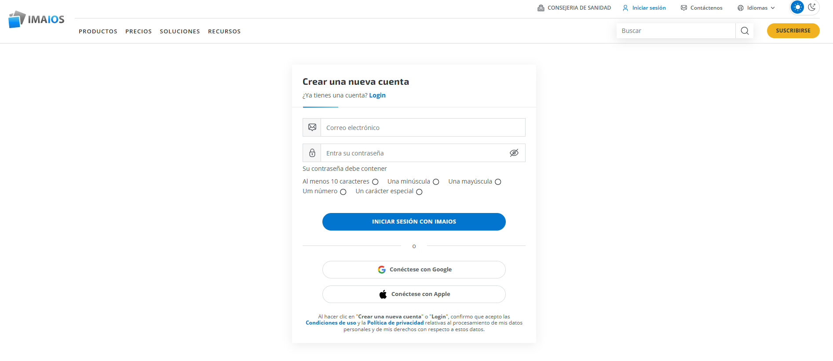Image resolution: width=833 pixels, height=361 pixels.
Task: Click the Contáctenos envelope icon
Action: [x=684, y=8]
